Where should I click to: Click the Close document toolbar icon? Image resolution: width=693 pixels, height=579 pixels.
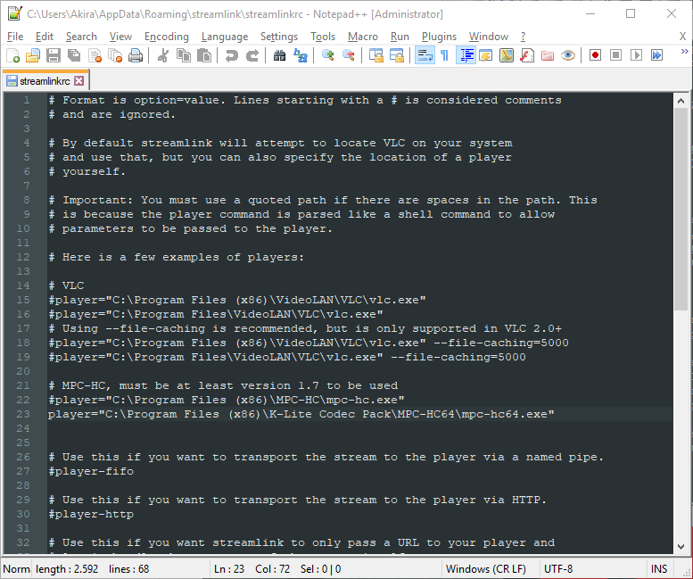tap(95, 55)
